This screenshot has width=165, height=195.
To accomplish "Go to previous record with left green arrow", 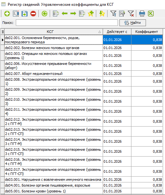I will [65, 14].
